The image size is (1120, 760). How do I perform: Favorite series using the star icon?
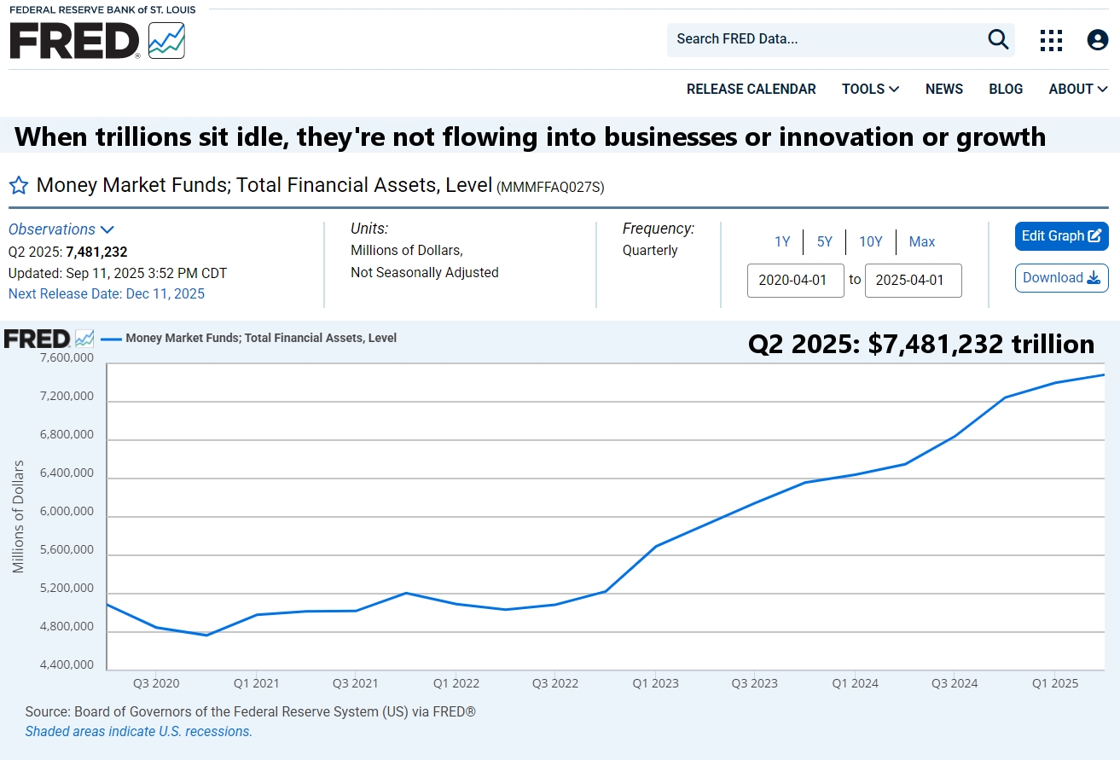19,185
